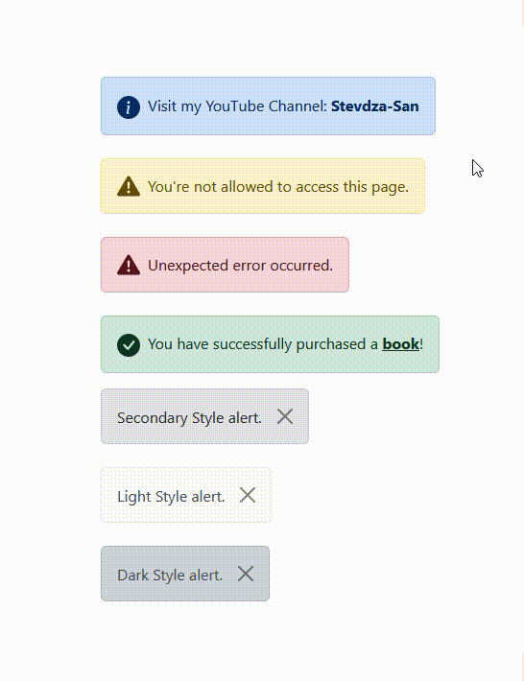Open the Stevdza-San bold link
524x681 pixels.
point(375,106)
